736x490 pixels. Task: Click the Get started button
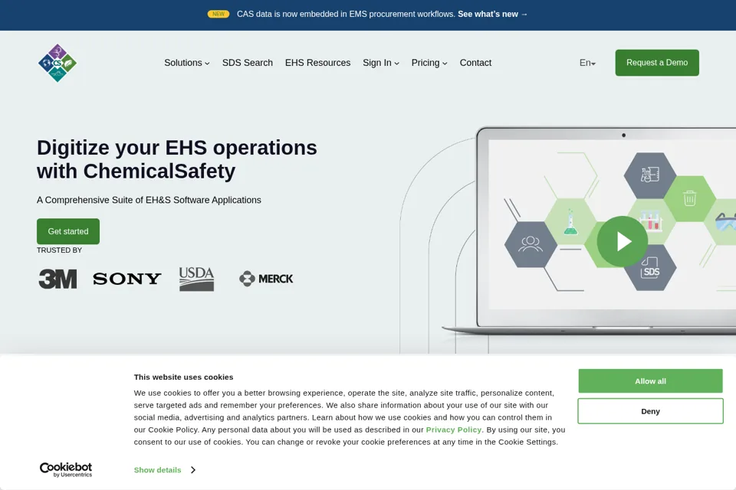(68, 231)
